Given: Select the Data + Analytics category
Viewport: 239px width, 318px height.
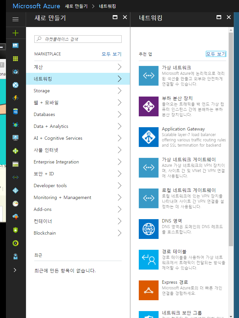Looking at the screenshot, I should point(78,126).
